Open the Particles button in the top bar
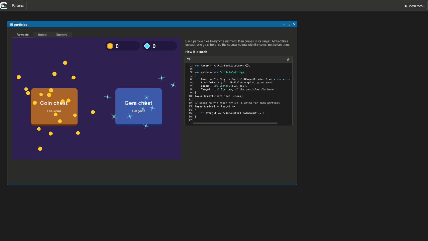The width and height of the screenshot is (428, 241). (x=18, y=6)
